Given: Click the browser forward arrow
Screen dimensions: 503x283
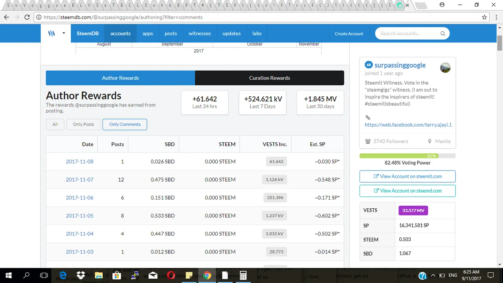Looking at the screenshot, I should click(17, 17).
